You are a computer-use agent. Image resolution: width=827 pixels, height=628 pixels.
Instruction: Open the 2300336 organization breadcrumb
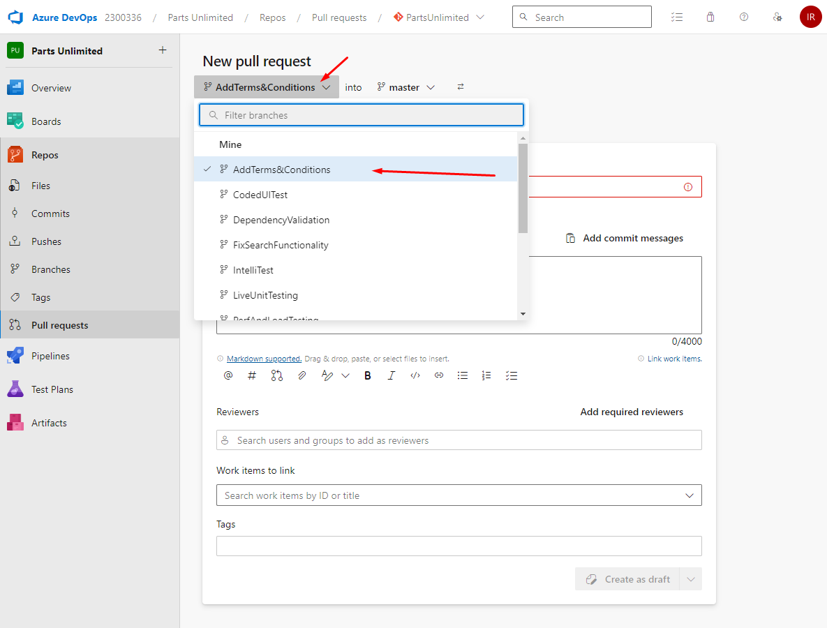tap(123, 17)
